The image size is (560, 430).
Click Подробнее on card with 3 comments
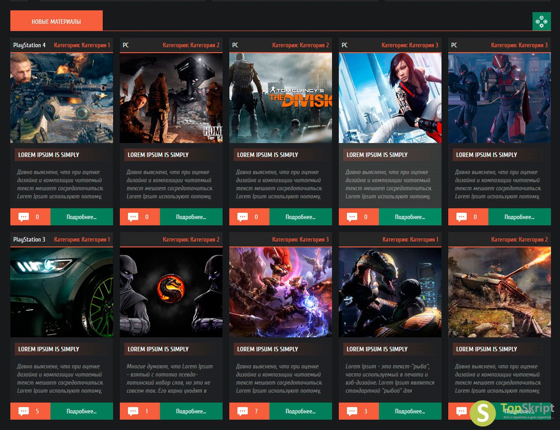[410, 411]
